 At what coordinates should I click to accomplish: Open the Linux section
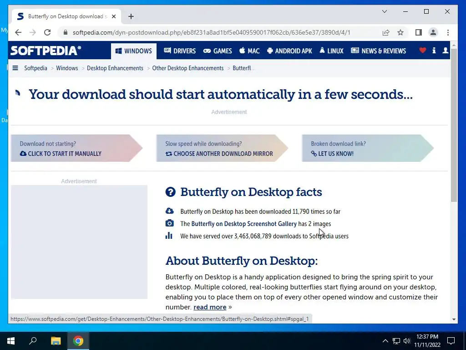pos(331,51)
